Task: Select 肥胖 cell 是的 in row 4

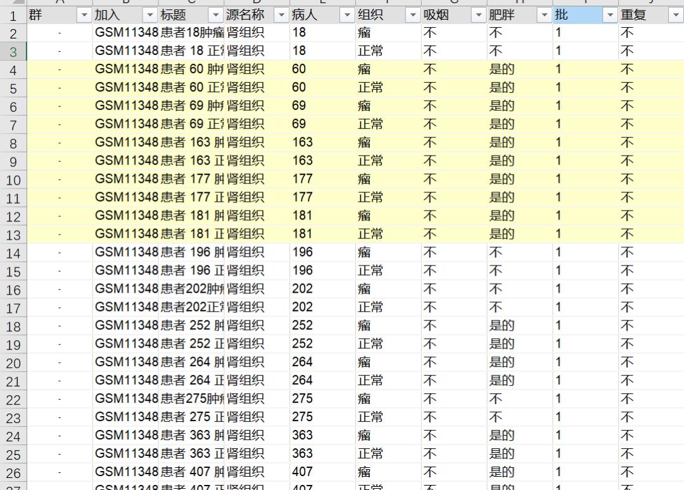Action: pyautogui.click(x=520, y=70)
